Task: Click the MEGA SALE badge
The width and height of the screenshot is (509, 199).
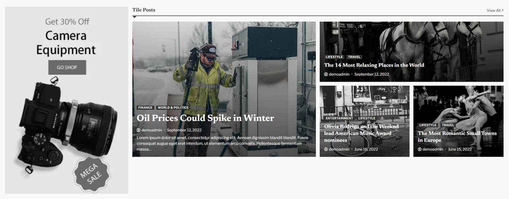Action: coord(92,174)
